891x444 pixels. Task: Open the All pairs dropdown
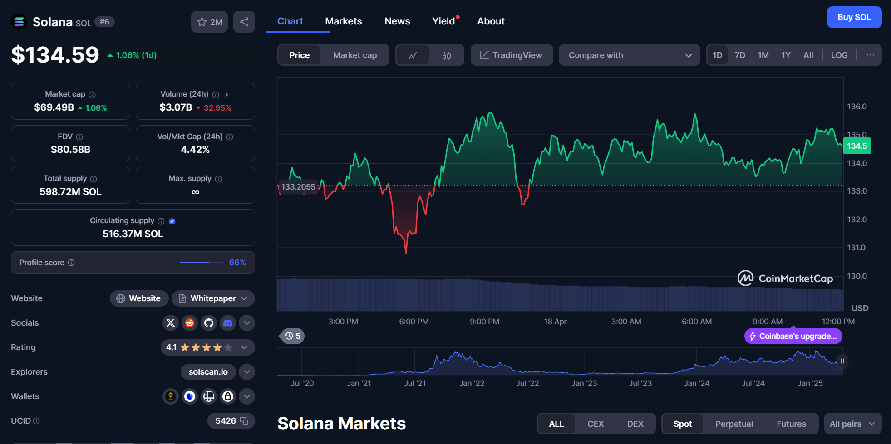pyautogui.click(x=852, y=423)
